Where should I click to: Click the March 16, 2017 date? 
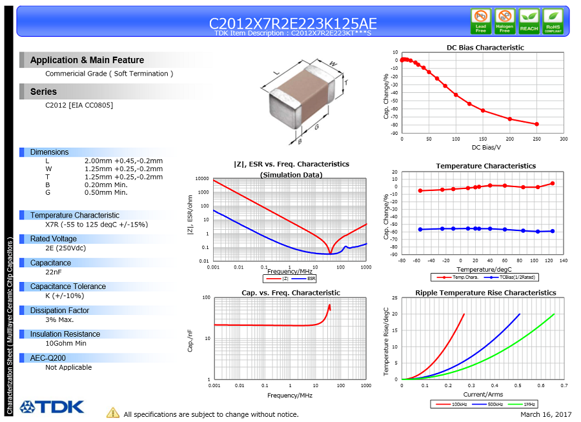click(x=545, y=415)
